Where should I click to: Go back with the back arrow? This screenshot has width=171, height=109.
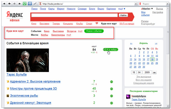9,4
